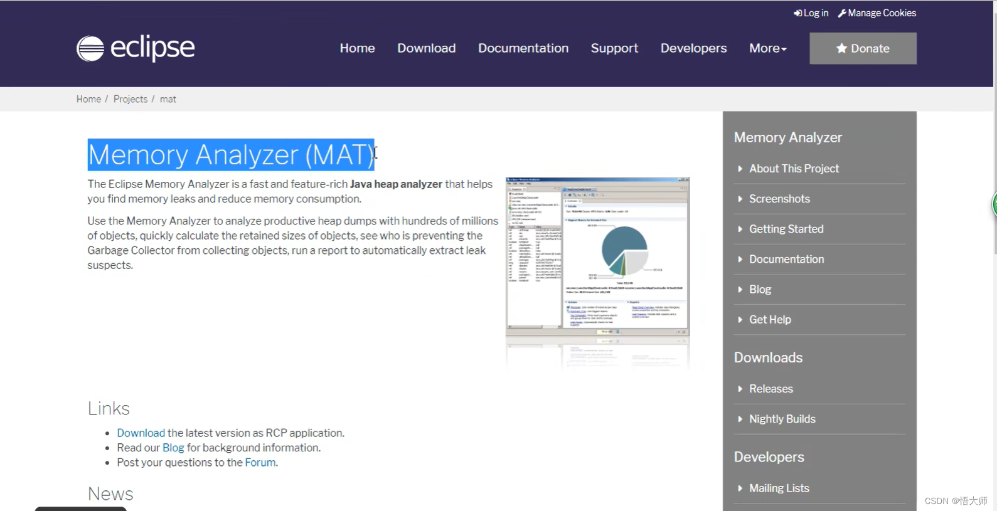This screenshot has height=511, width=997.
Task: Open Screenshots in the sidebar
Action: click(779, 199)
